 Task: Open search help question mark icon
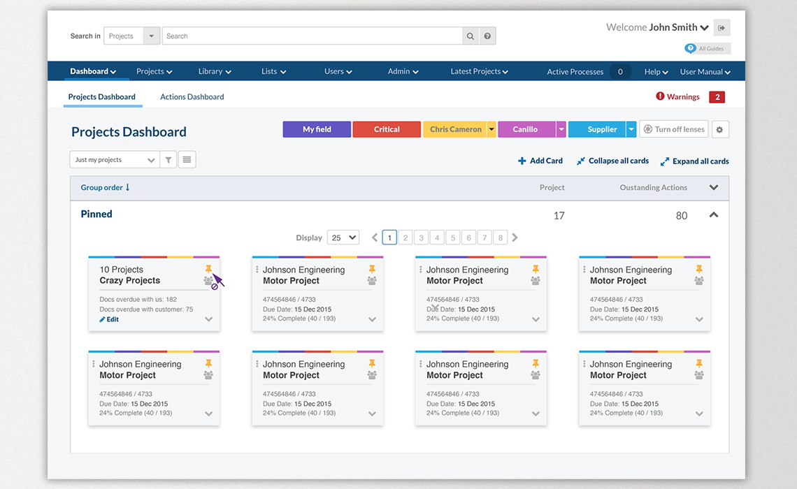pos(487,36)
